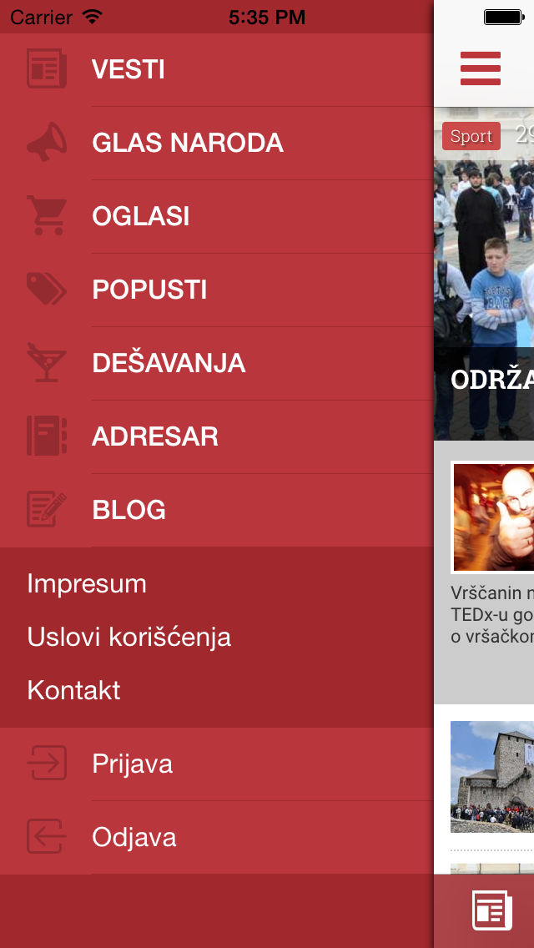Open the Impresum link
The height and width of the screenshot is (948, 534).
87,584
